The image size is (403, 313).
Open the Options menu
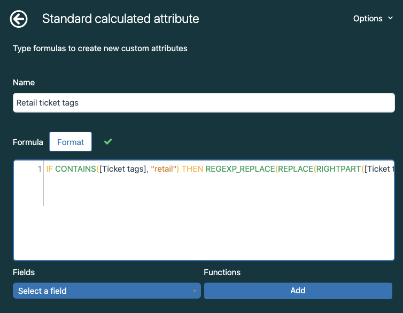coord(368,19)
